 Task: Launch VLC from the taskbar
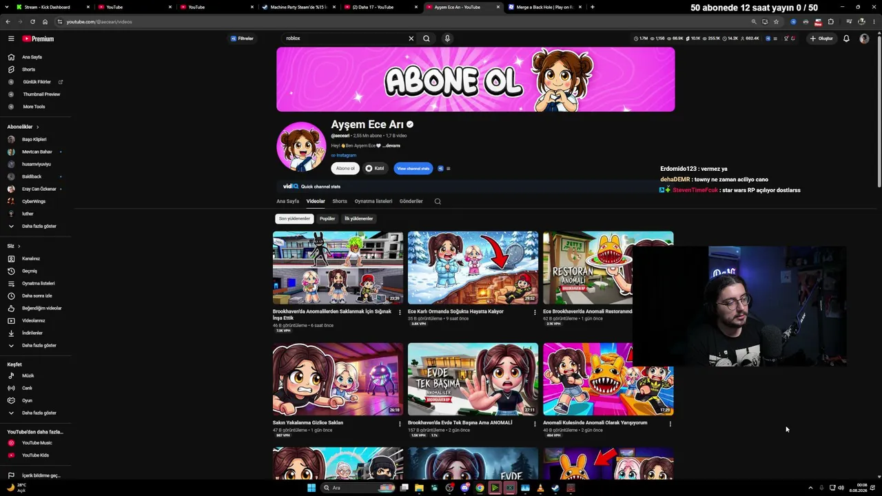(540, 488)
